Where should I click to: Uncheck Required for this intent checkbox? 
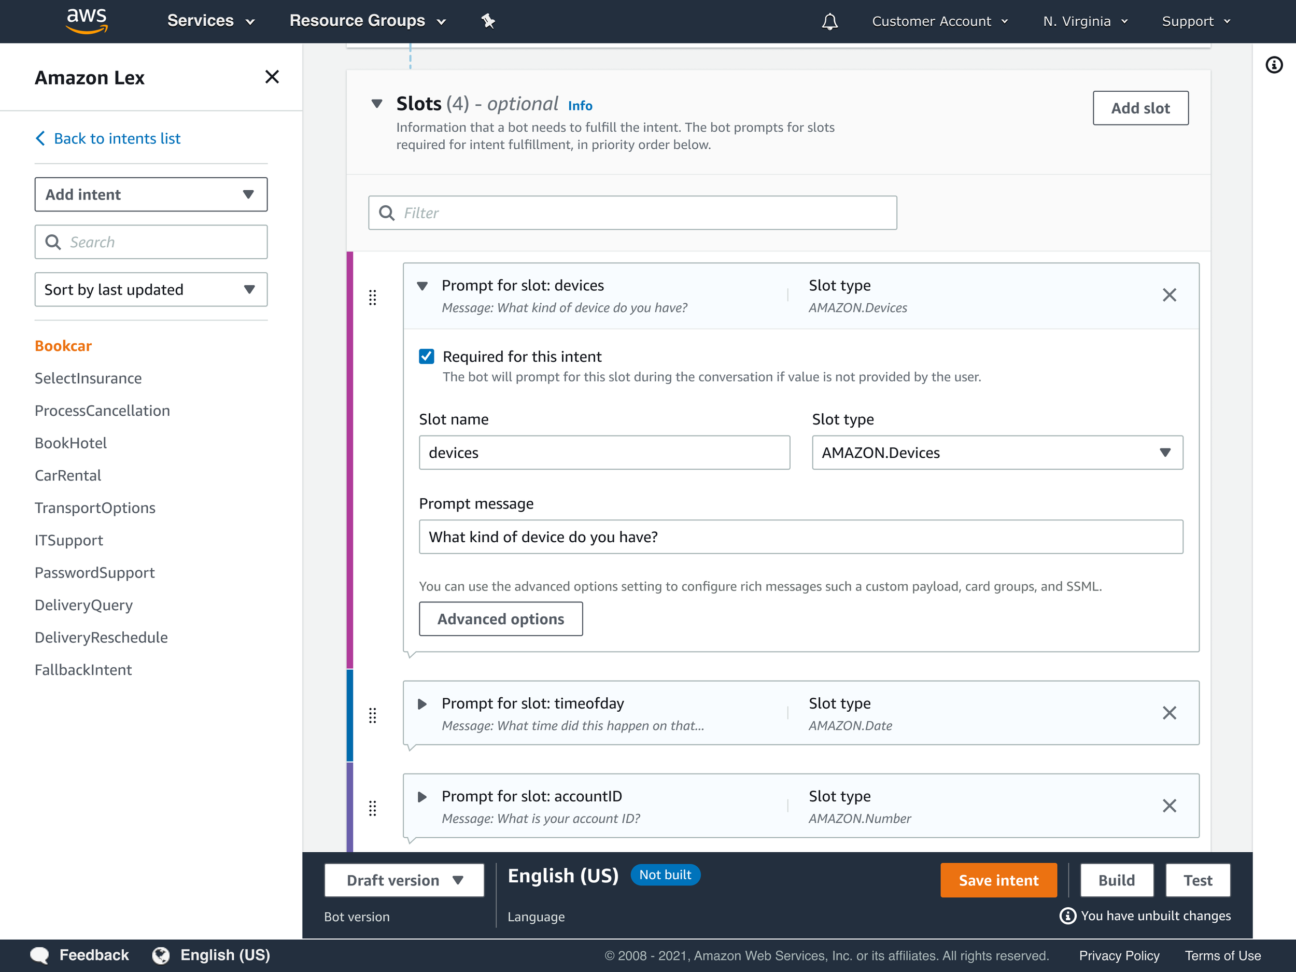427,356
